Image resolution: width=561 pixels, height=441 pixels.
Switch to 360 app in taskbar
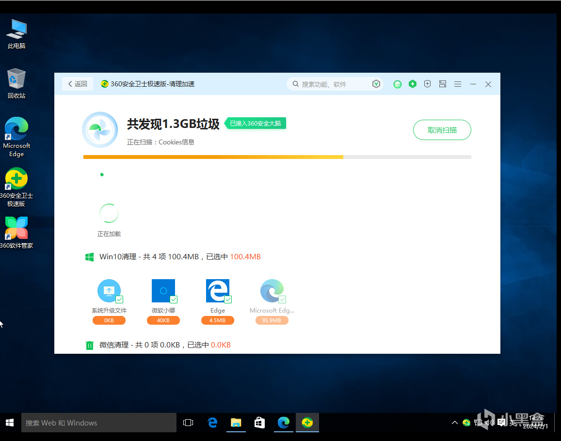click(307, 423)
